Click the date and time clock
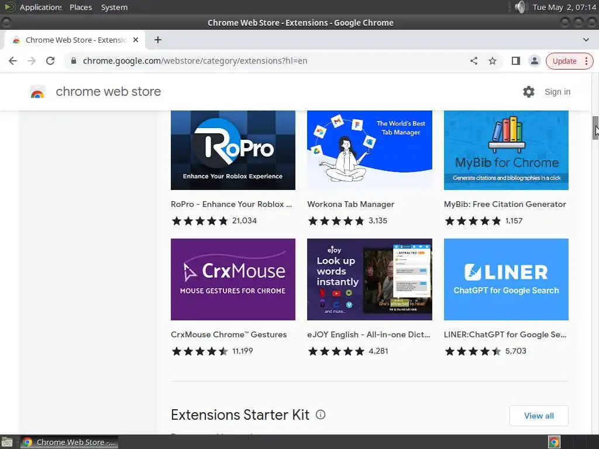599x449 pixels. tap(564, 7)
